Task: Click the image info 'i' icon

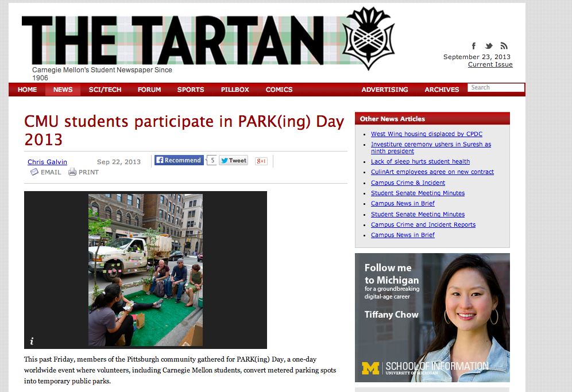Action: pos(32,341)
